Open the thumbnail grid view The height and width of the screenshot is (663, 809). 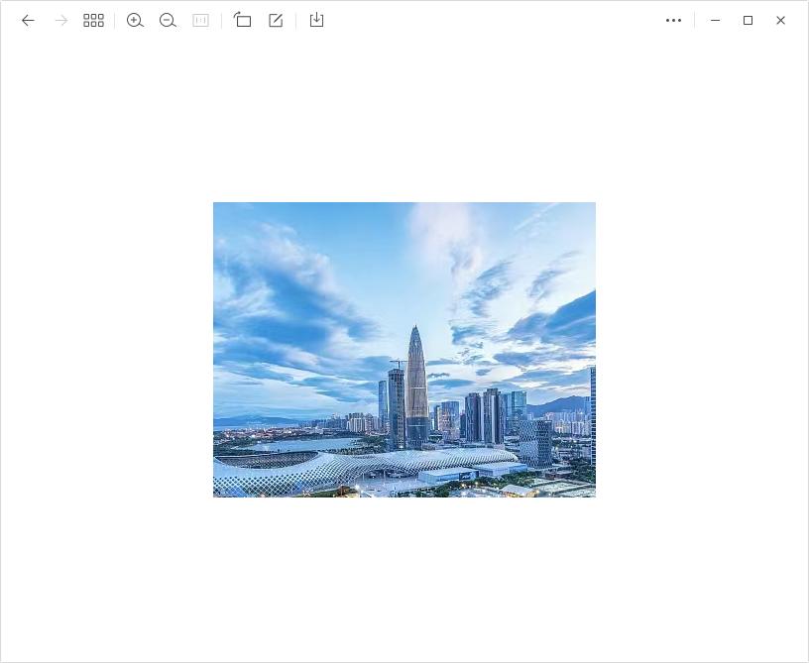93,21
